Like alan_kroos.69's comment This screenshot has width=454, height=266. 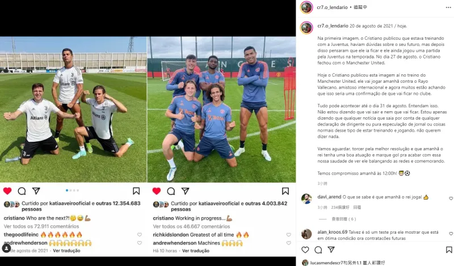451,233
